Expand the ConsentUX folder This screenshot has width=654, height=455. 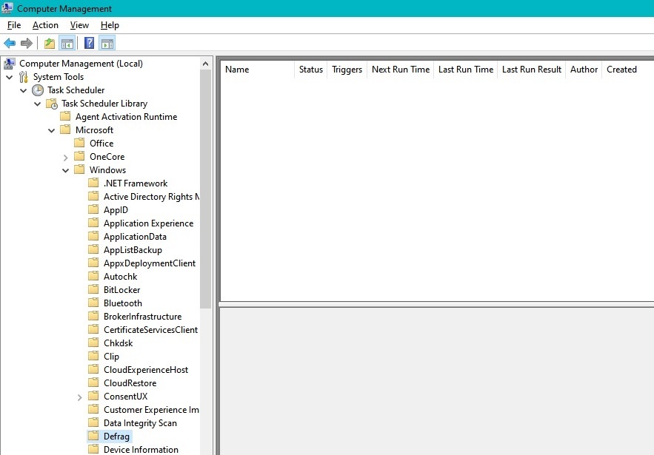[80, 397]
